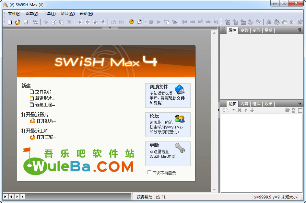
Task: Switch to the 内容 tab
Action: click(244, 104)
